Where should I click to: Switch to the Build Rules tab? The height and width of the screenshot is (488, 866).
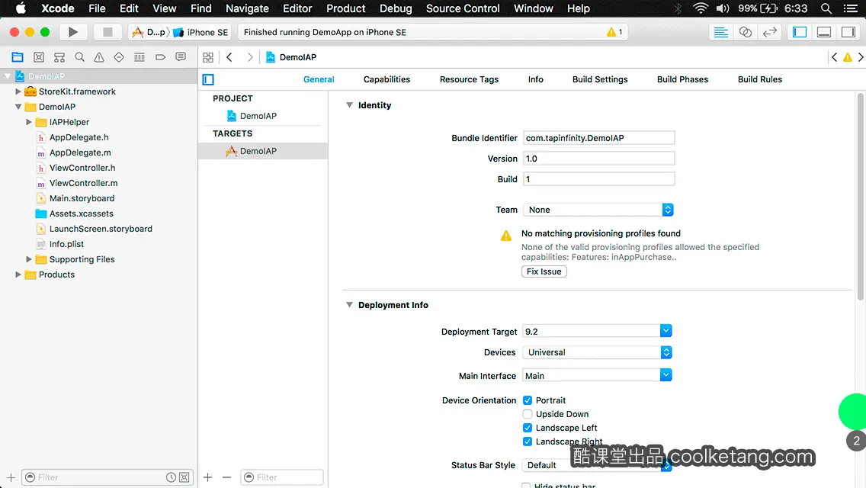click(x=759, y=79)
